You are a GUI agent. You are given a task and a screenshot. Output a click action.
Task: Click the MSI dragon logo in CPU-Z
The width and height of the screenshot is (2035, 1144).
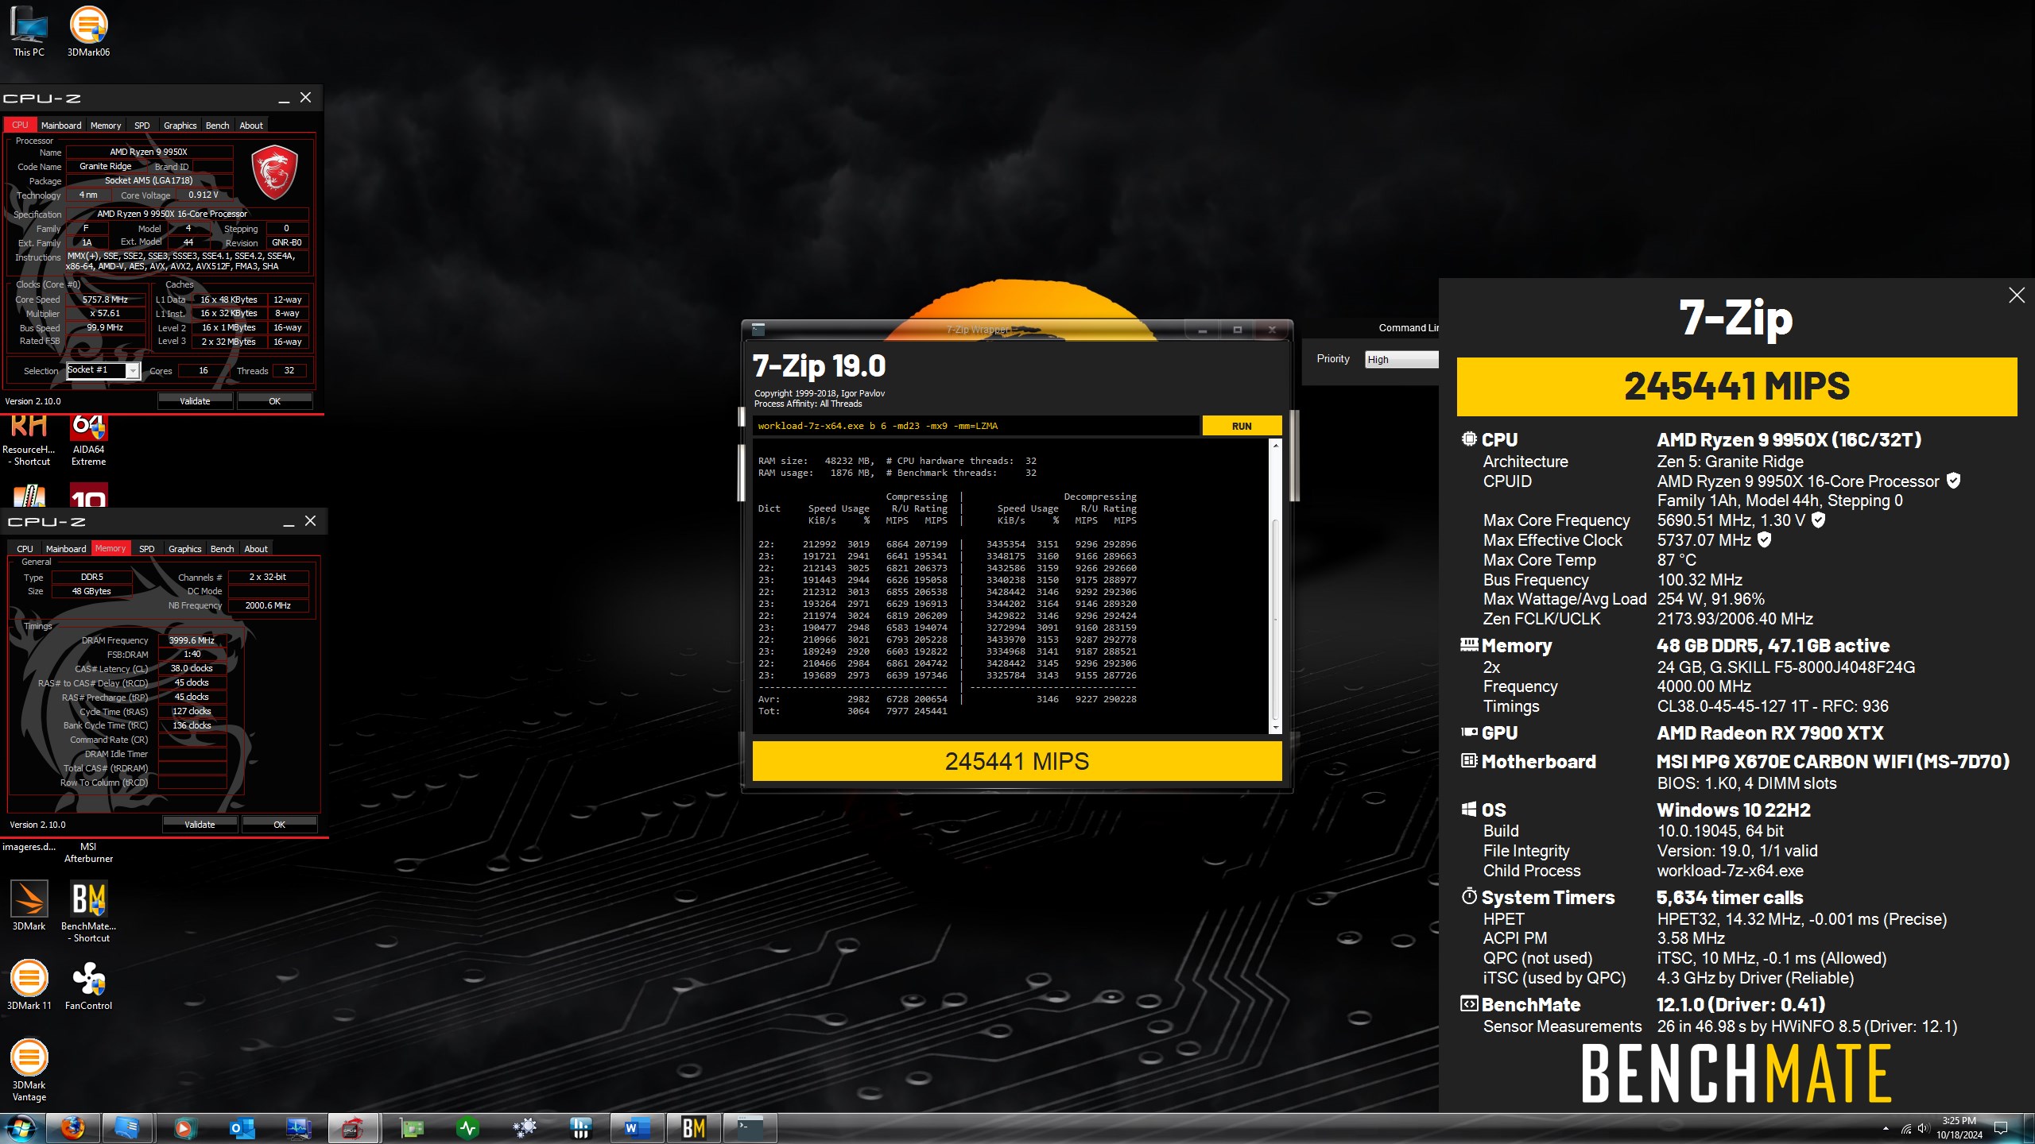pyautogui.click(x=274, y=172)
